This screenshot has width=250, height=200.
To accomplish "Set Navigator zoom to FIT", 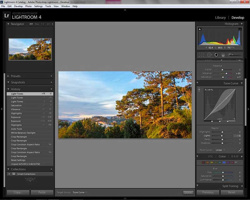I will coord(31,24).
